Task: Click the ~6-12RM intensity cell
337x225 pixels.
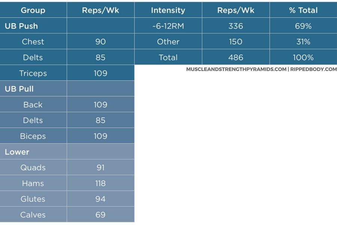Action: pyautogui.click(x=168, y=26)
